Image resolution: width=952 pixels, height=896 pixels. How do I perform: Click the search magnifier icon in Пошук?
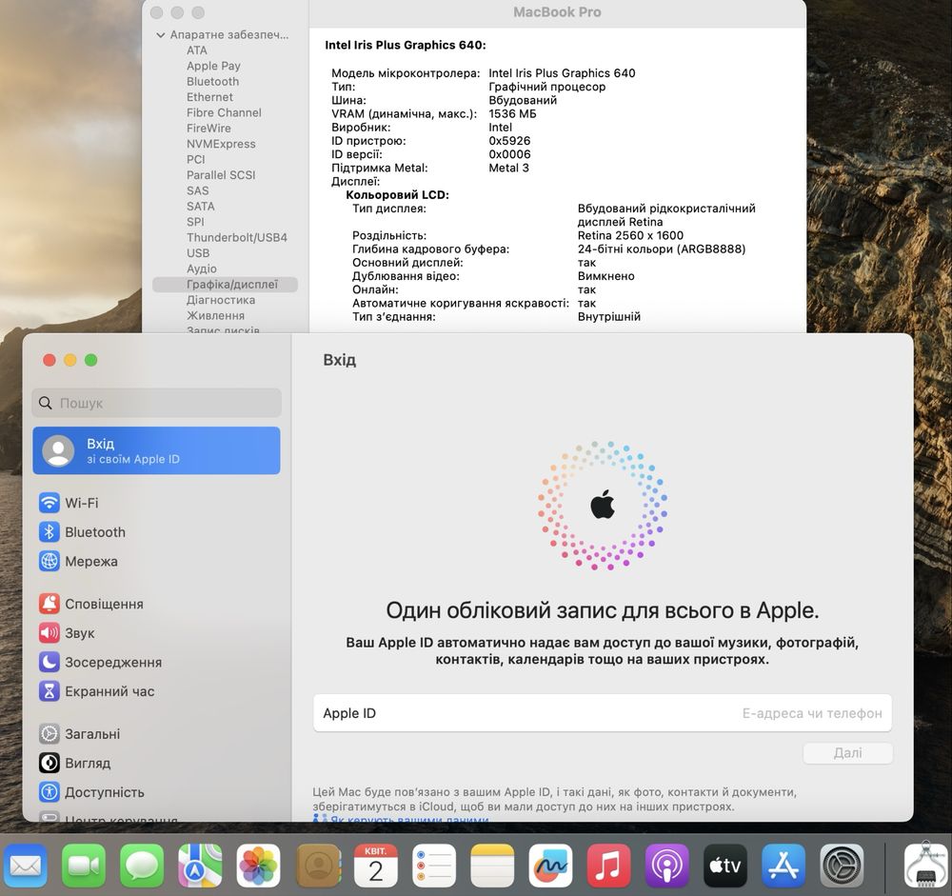tap(46, 403)
